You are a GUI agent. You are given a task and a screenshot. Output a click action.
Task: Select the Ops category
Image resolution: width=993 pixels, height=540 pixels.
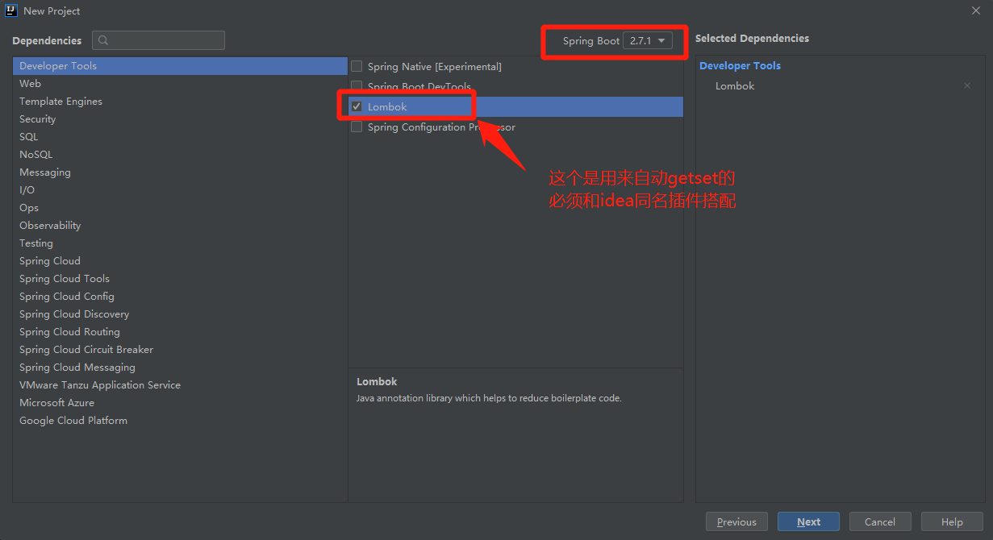tap(180, 208)
